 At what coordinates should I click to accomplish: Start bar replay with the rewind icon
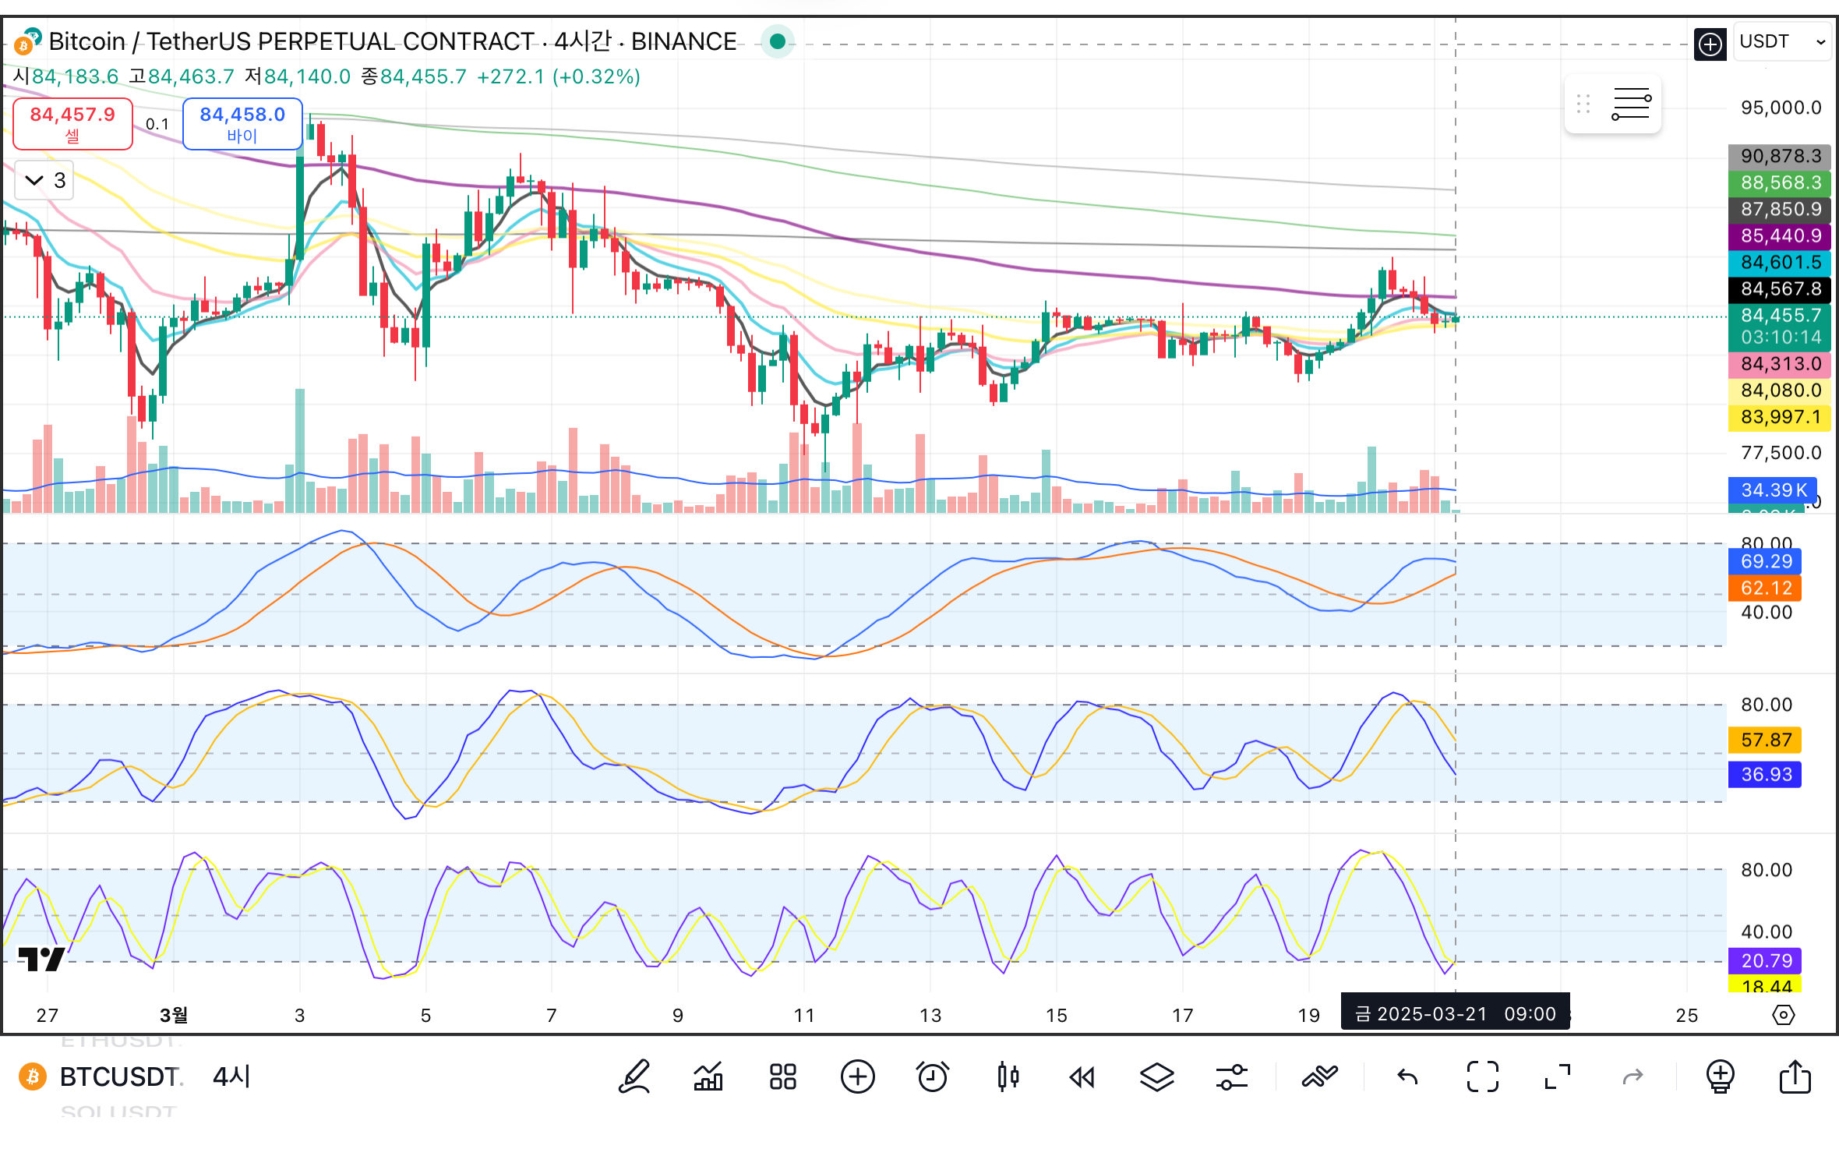[1082, 1077]
